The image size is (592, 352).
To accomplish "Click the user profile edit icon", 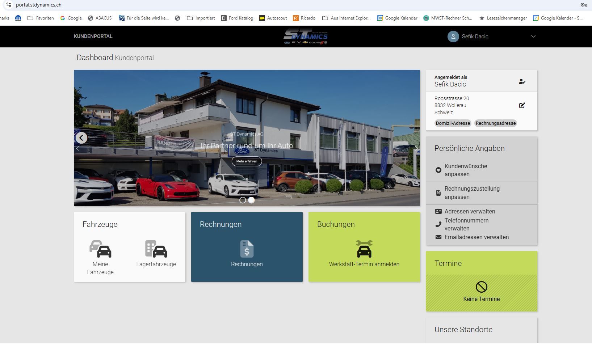I will 522,81.
